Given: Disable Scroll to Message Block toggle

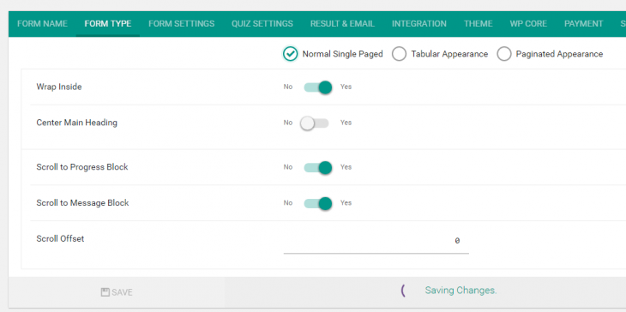Looking at the screenshot, I should 318,203.
